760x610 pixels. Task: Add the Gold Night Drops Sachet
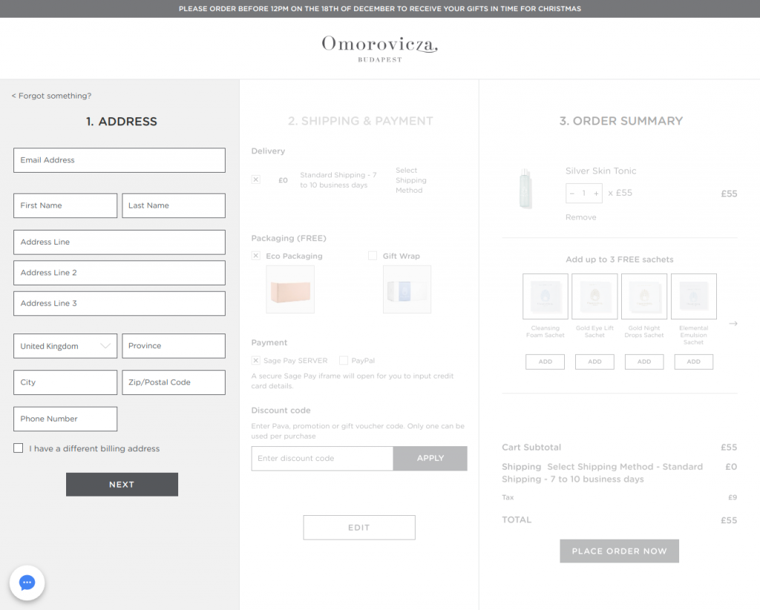(x=644, y=362)
